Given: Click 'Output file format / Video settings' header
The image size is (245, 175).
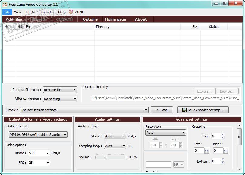Looking at the screenshot, I should pyautogui.click(x=38, y=119).
